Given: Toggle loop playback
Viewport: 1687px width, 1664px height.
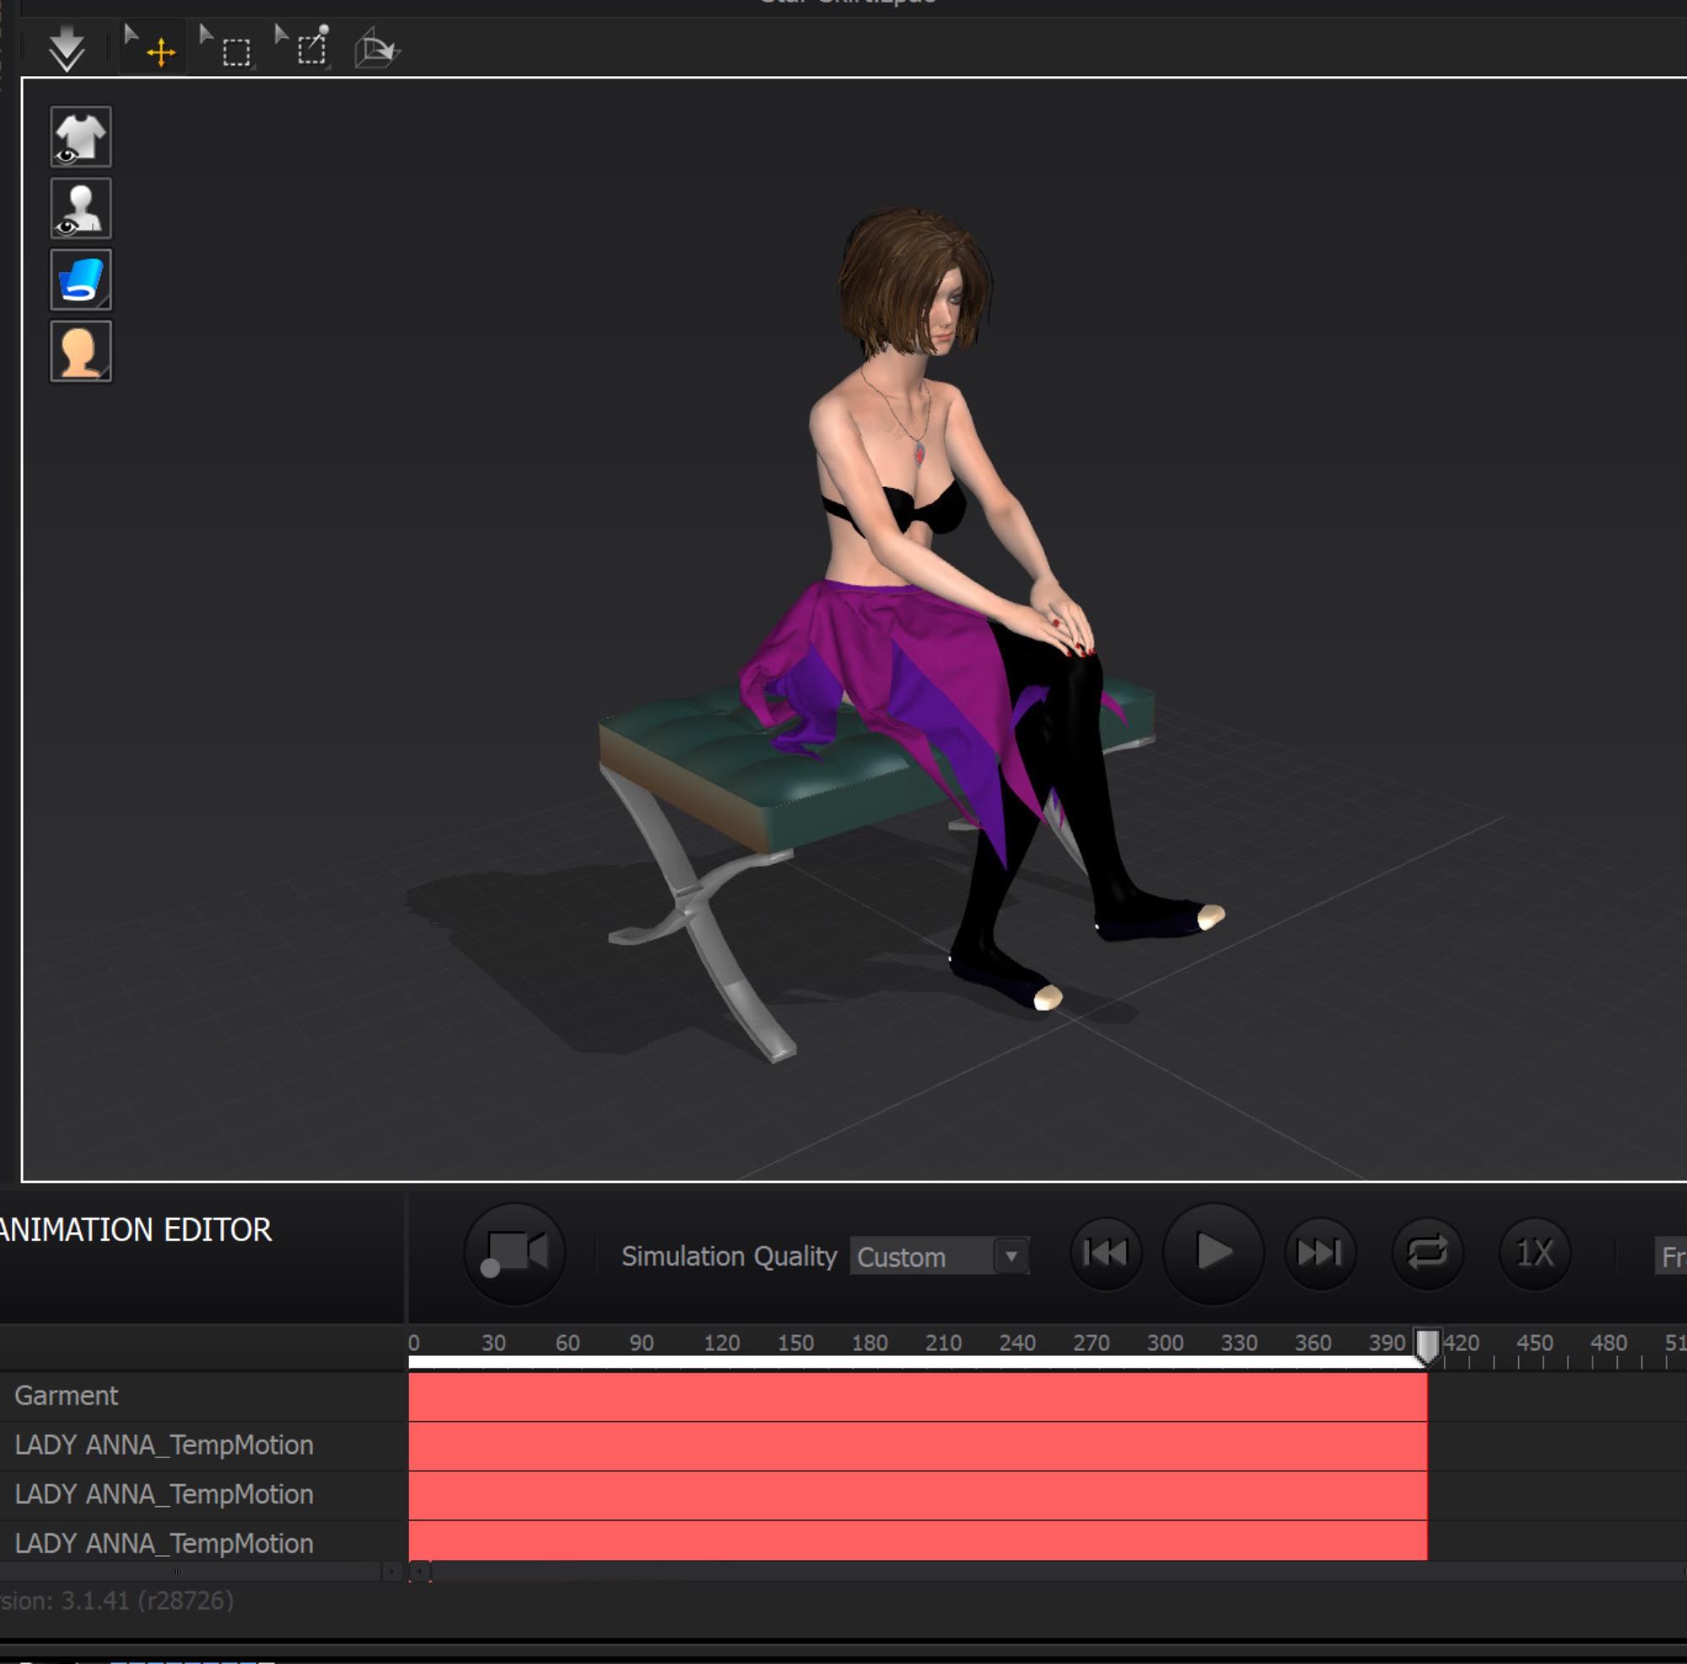Looking at the screenshot, I should pos(1428,1253).
